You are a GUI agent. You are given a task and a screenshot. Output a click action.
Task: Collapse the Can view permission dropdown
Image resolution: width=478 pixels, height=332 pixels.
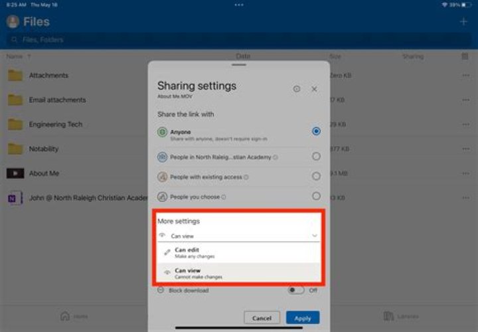pos(238,236)
